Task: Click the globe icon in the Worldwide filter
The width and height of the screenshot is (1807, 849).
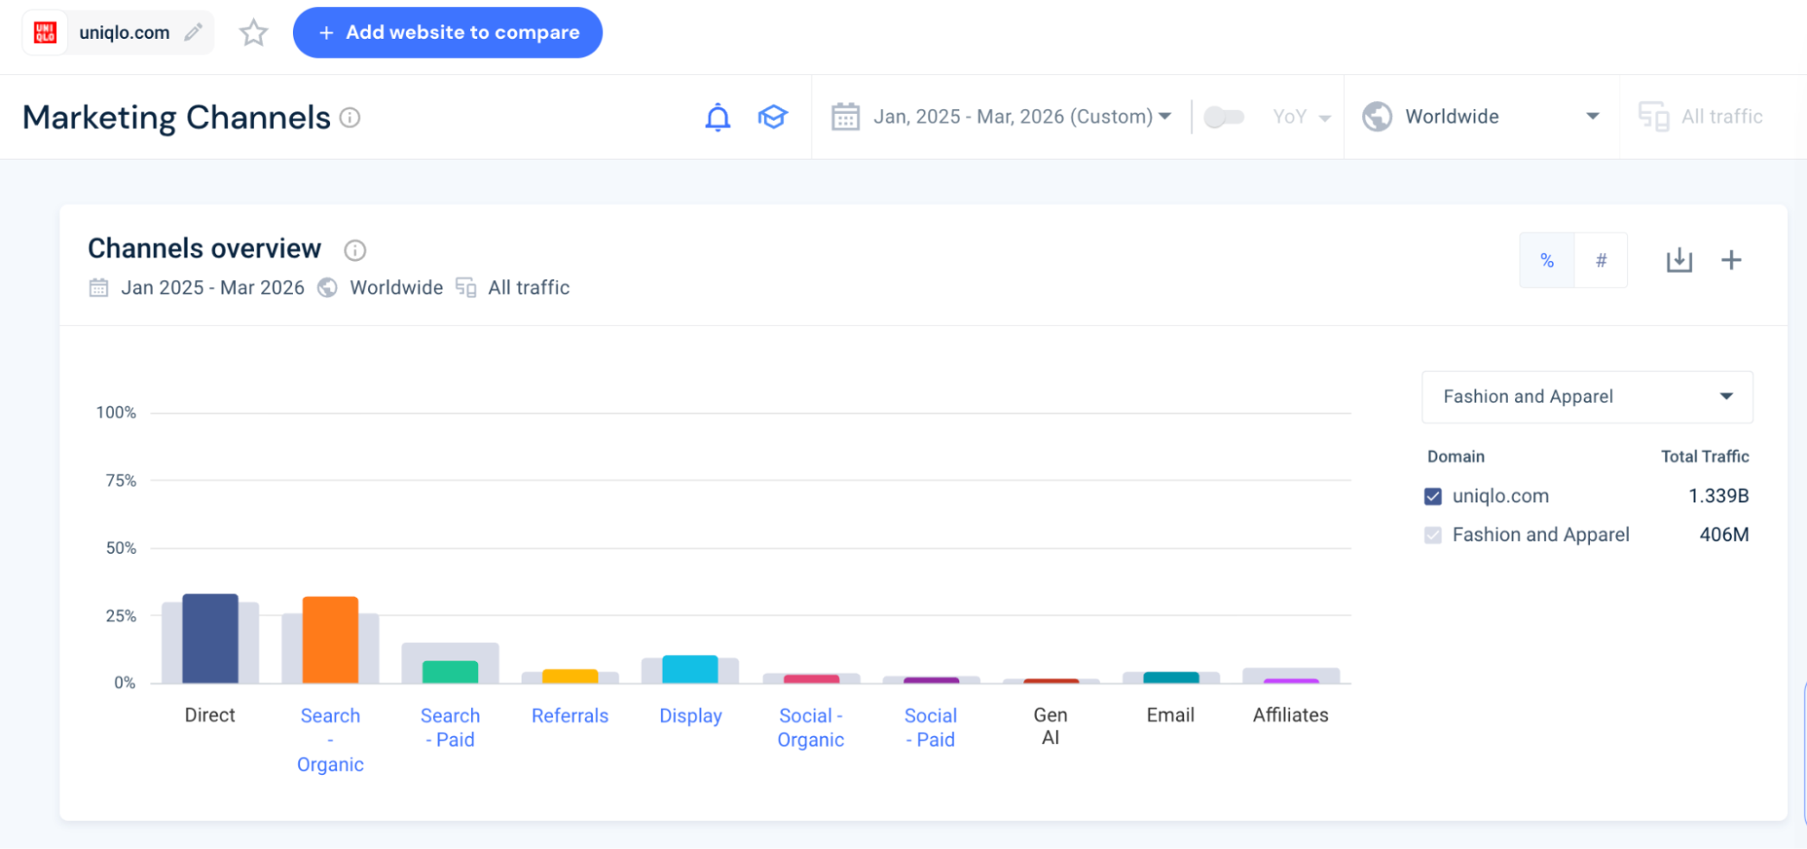Action: pyautogui.click(x=1377, y=117)
